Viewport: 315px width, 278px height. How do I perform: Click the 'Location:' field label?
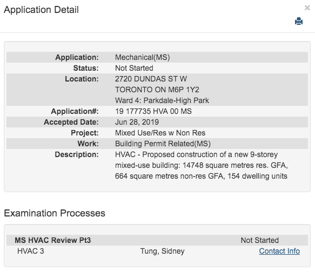82,79
